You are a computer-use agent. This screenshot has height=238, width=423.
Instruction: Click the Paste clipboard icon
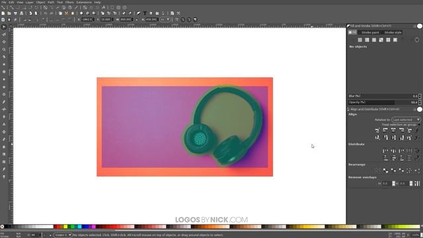(73, 13)
